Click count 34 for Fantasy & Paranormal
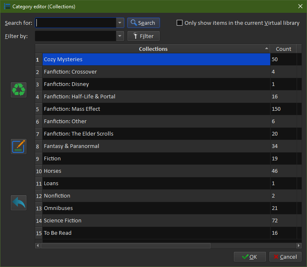This screenshot has width=307, height=267. (283, 146)
